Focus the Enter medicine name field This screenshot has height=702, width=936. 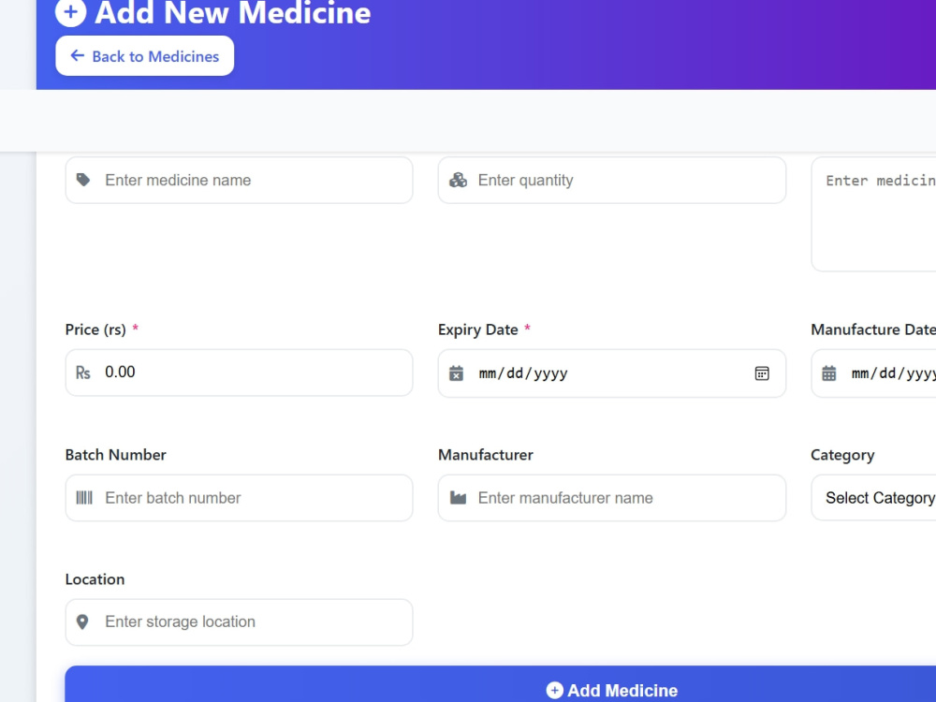point(239,181)
